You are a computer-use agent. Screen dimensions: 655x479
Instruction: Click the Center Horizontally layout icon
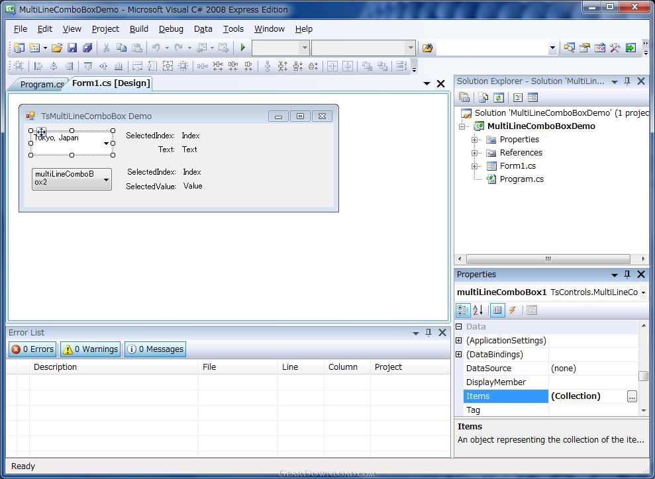coord(332,66)
